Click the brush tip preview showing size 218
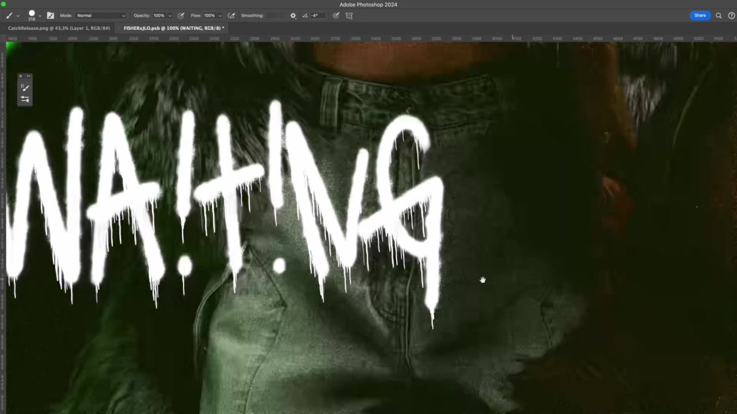Image resolution: width=737 pixels, height=414 pixels. [x=32, y=15]
